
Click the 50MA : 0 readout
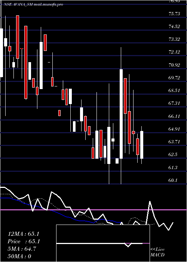click(19, 256)
